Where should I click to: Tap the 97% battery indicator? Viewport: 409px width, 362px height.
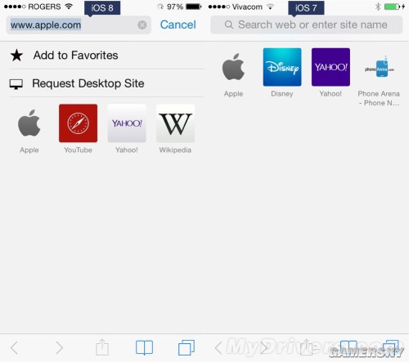184,7
